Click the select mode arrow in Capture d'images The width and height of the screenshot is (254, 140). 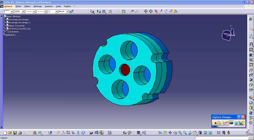pyautogui.click(x=220, y=123)
